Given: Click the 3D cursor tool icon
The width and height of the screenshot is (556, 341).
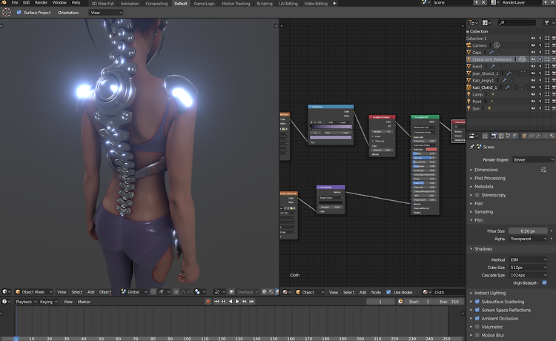Looking at the screenshot, I should (x=7, y=13).
